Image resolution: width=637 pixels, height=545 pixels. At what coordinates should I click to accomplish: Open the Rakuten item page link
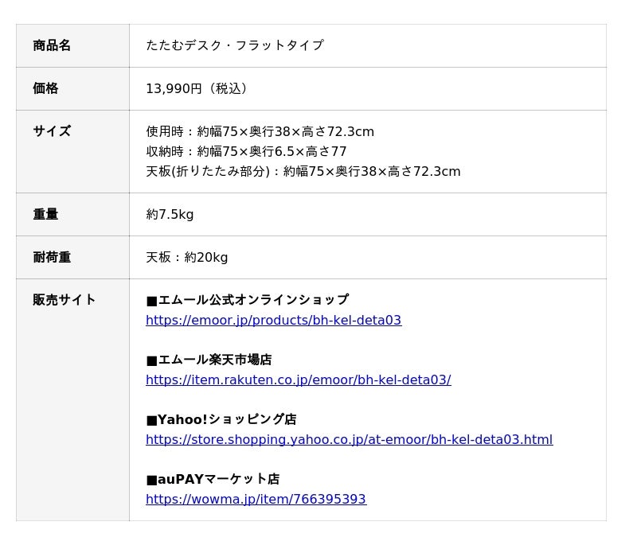(x=298, y=380)
